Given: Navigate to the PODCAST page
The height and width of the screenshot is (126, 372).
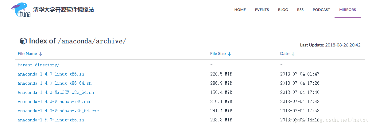Looking at the screenshot, I should 321,10.
